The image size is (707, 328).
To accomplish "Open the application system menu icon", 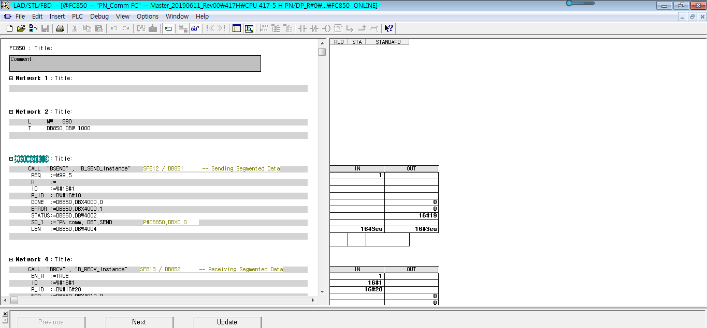I will 6,5.
